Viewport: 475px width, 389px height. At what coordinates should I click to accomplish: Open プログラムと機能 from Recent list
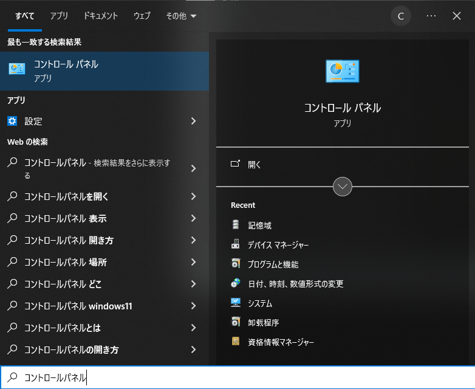(x=273, y=264)
